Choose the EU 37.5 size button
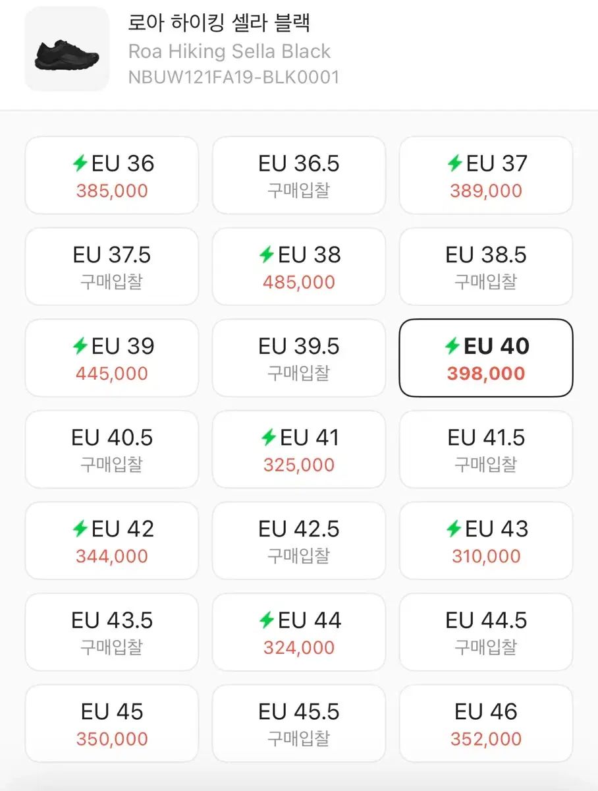Screen dimensions: 598x791 (x=112, y=267)
